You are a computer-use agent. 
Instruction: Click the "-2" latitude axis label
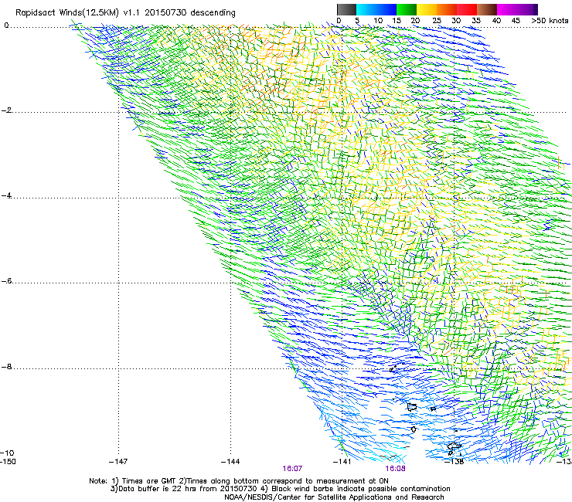pos(6,110)
